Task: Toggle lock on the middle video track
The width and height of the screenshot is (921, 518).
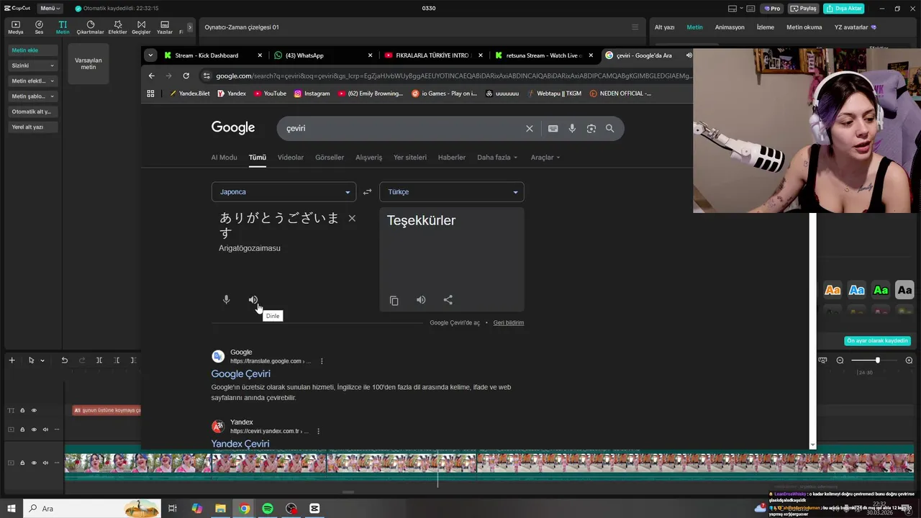Action: 22,430
